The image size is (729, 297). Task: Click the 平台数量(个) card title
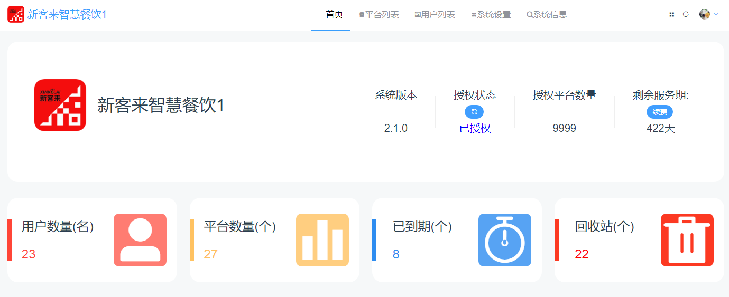[240, 226]
